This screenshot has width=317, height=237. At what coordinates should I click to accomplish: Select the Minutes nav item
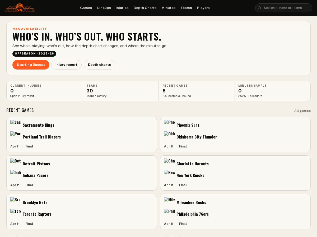tap(169, 8)
